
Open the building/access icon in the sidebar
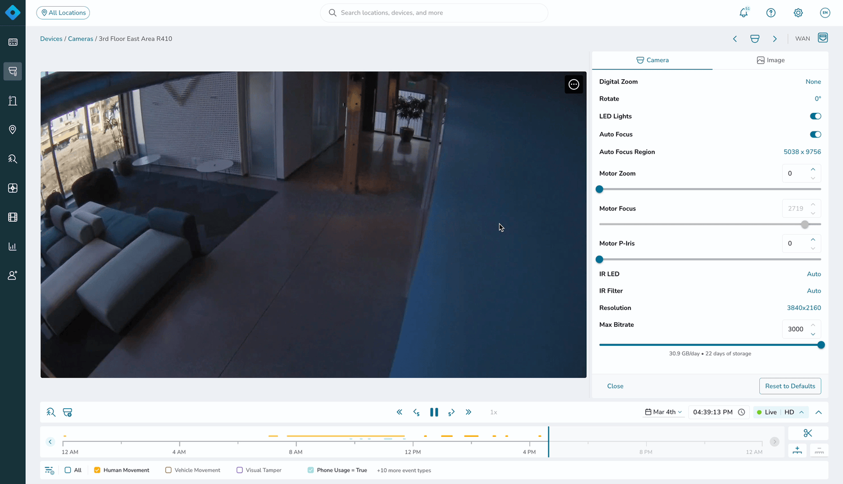[12, 101]
